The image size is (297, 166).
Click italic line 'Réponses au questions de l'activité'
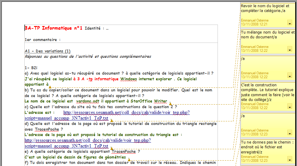pyautogui.click(x=88, y=57)
